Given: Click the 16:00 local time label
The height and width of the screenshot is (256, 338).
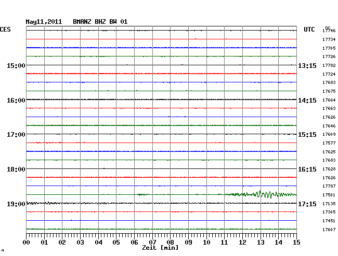Looking at the screenshot, I should [x=16, y=101].
